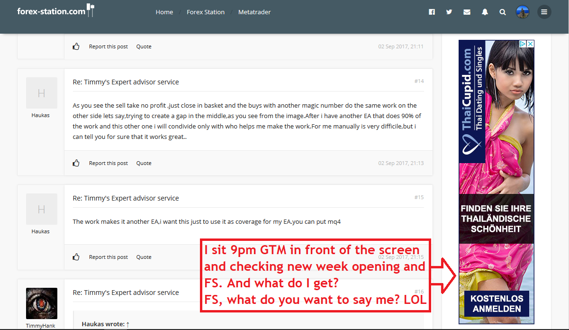Click the TimmyHank username link
Image resolution: width=569 pixels, height=330 pixels.
[x=41, y=326]
